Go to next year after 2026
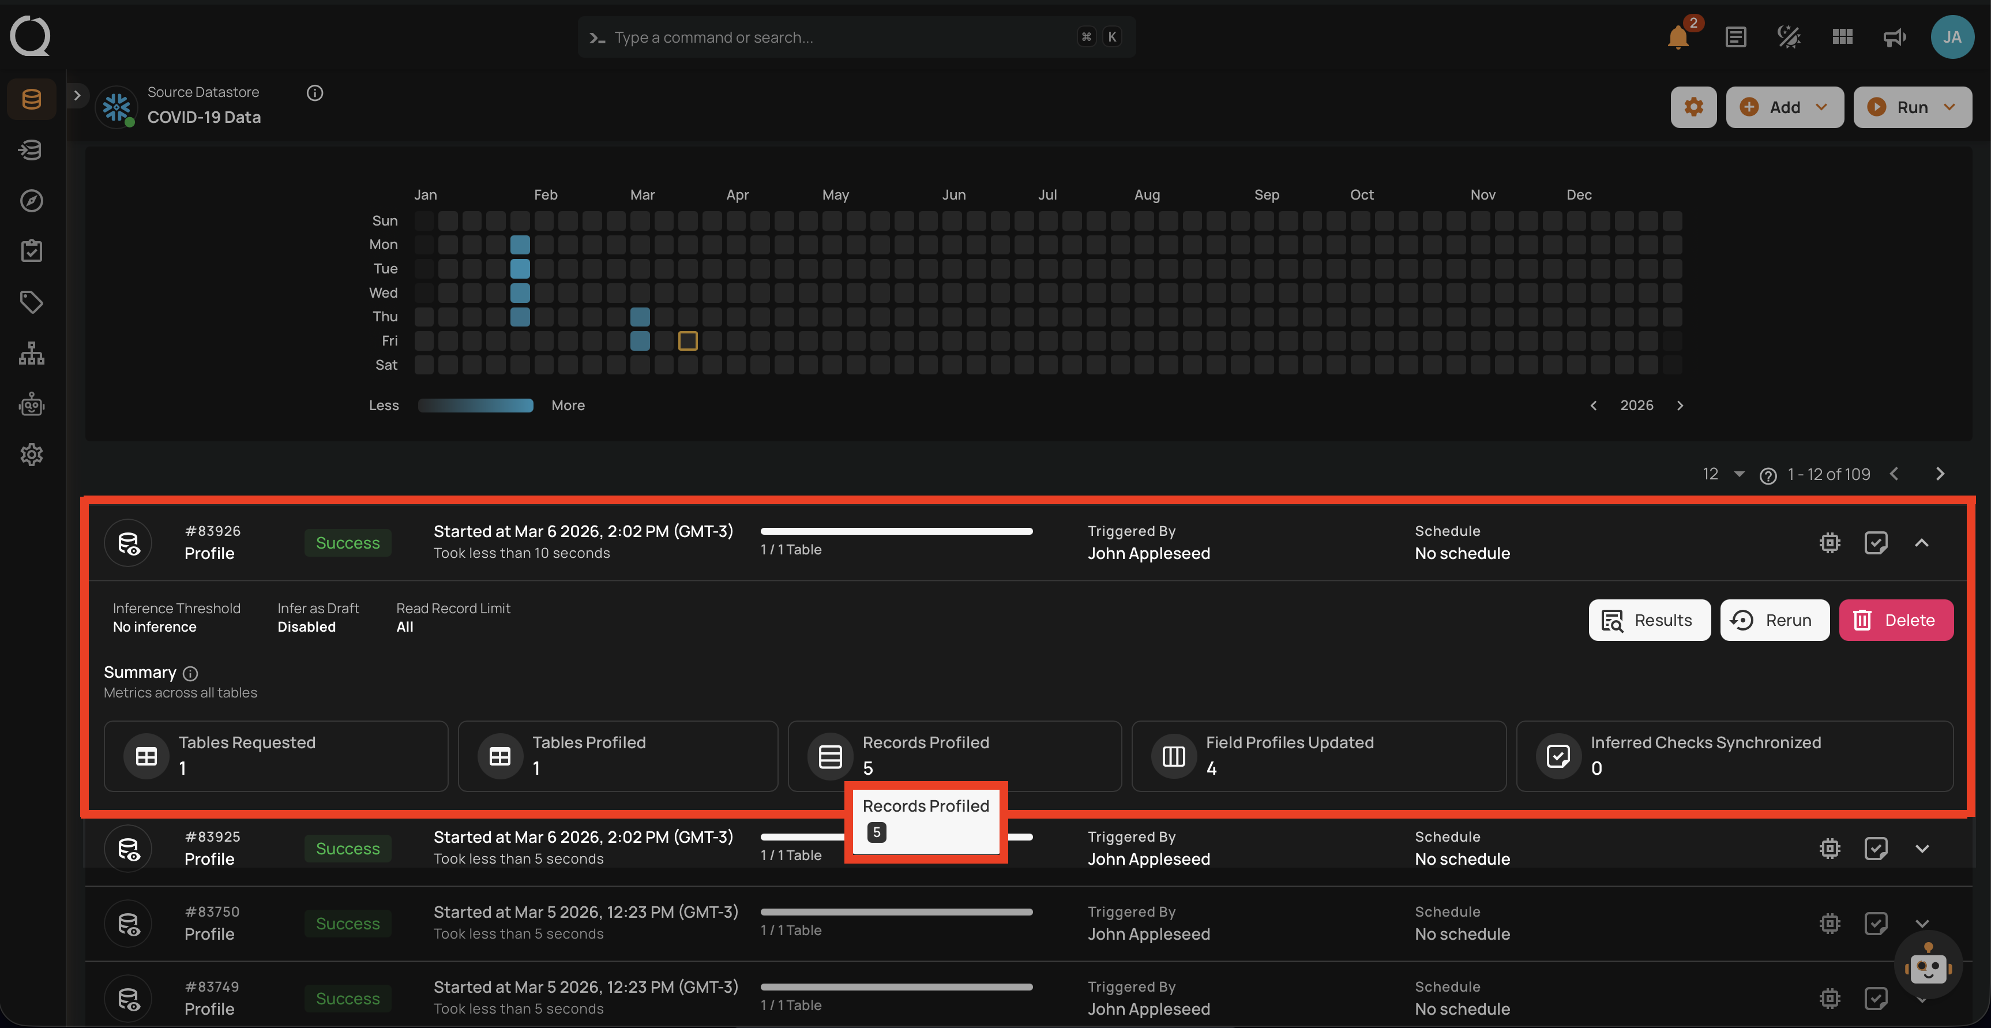Image resolution: width=1991 pixels, height=1028 pixels. tap(1680, 405)
